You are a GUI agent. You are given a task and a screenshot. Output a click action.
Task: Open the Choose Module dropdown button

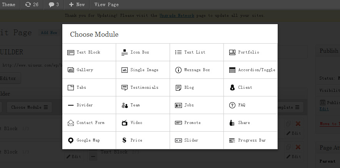coord(29,107)
